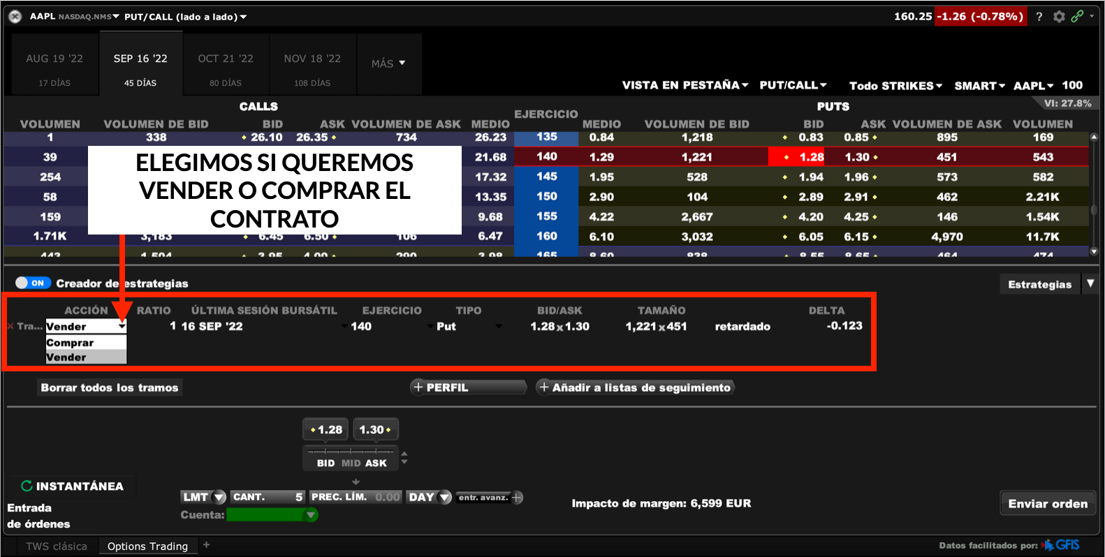Image resolution: width=1105 pixels, height=557 pixels.
Task: Click the plus icon to add a tab
Action: pyautogui.click(x=206, y=544)
